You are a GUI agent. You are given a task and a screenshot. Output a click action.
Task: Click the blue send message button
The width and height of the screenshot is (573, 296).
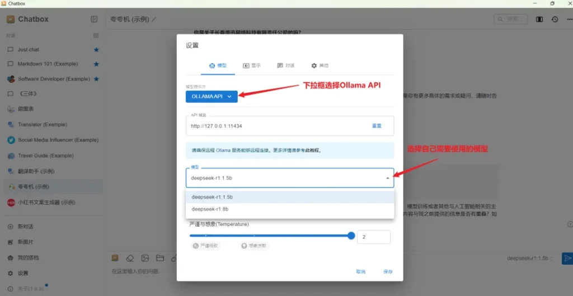(567, 258)
